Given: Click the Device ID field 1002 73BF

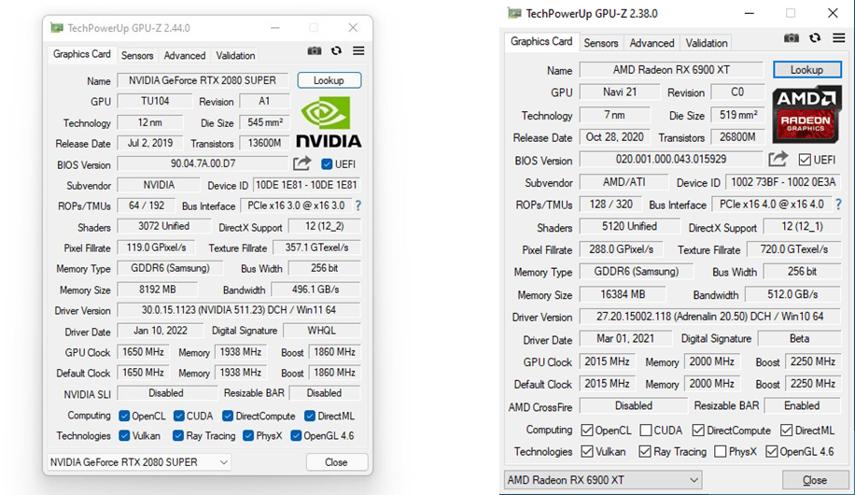Looking at the screenshot, I should point(782,182).
